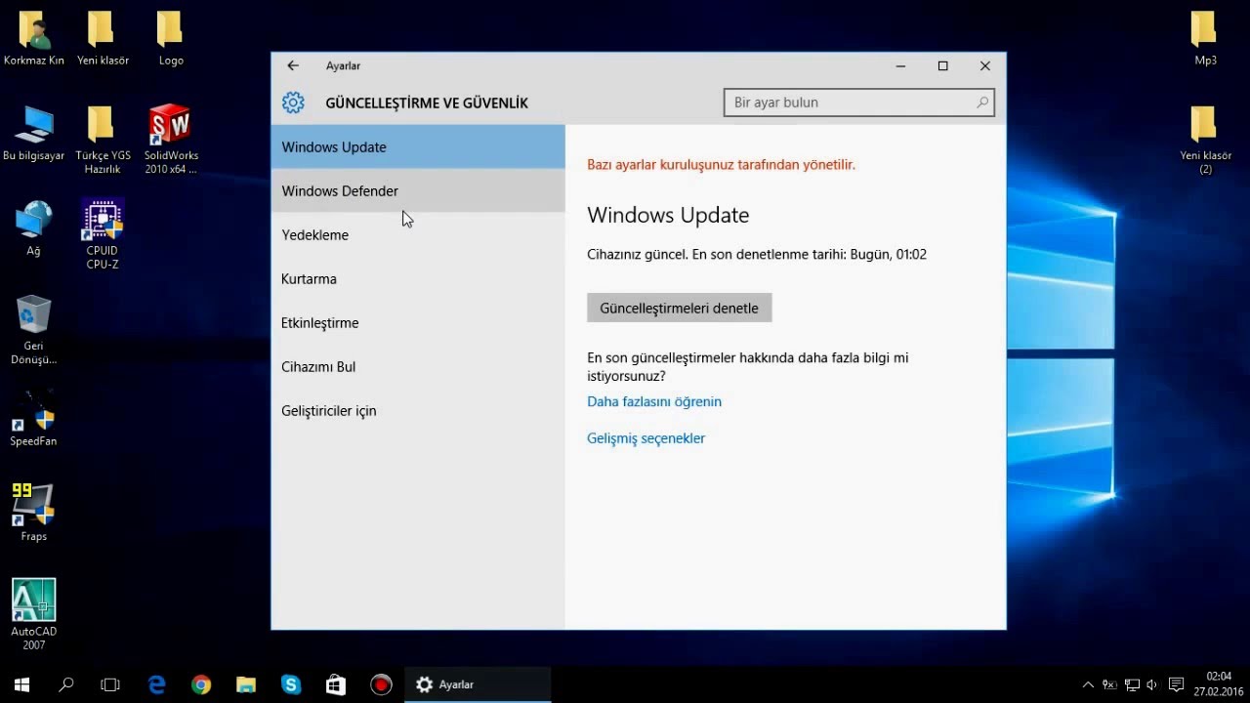Open Geliştiriciler için settings section

tap(418, 410)
